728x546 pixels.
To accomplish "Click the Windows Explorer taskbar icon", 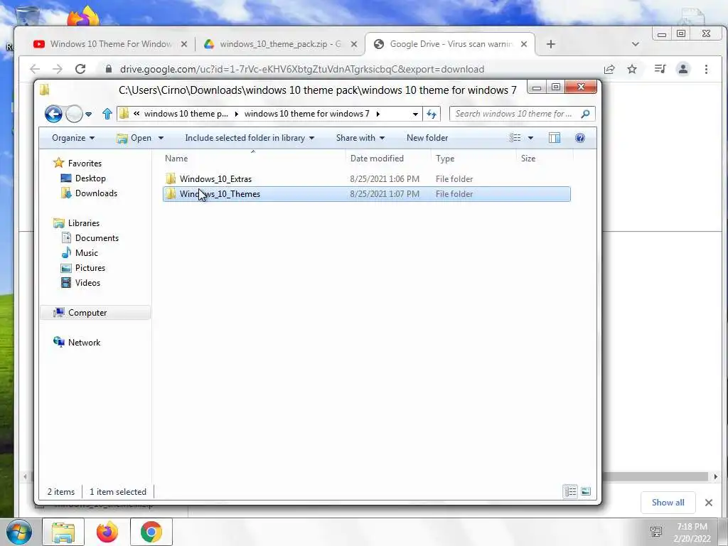I will [63, 532].
